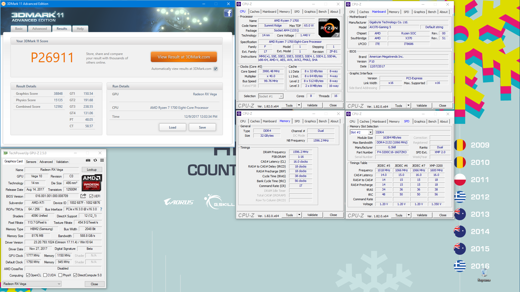
Task: Expand Tools dropdown arrow in CPU-Z Memory window
Action: point(299,215)
